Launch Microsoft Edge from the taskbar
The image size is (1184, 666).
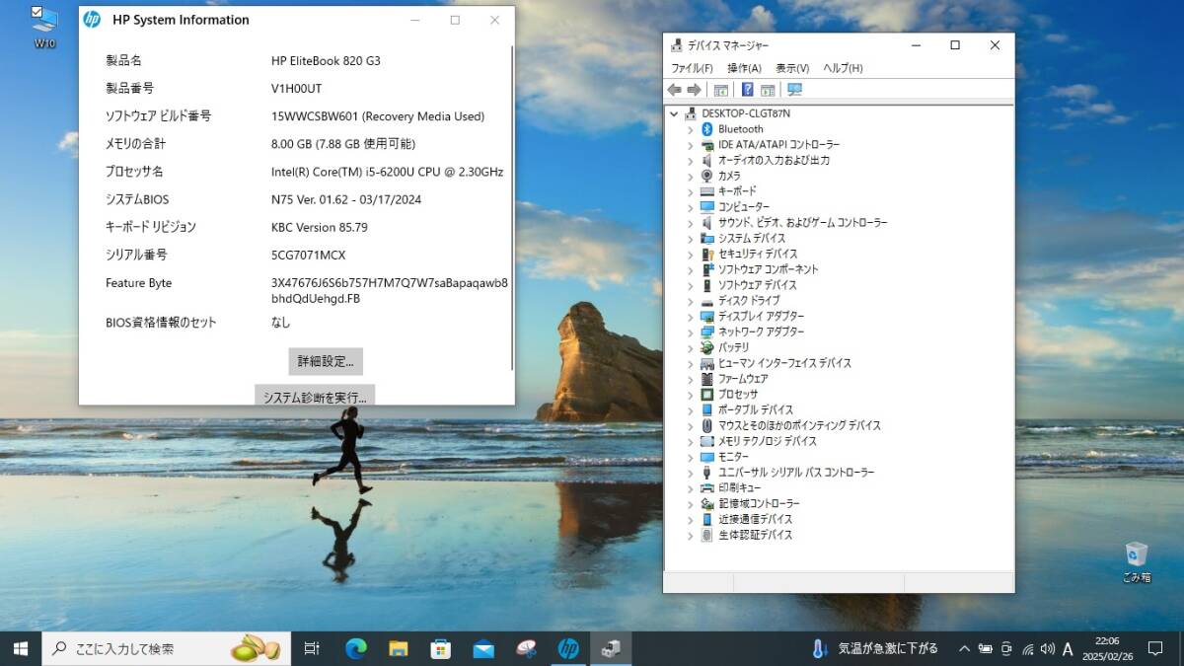[356, 648]
